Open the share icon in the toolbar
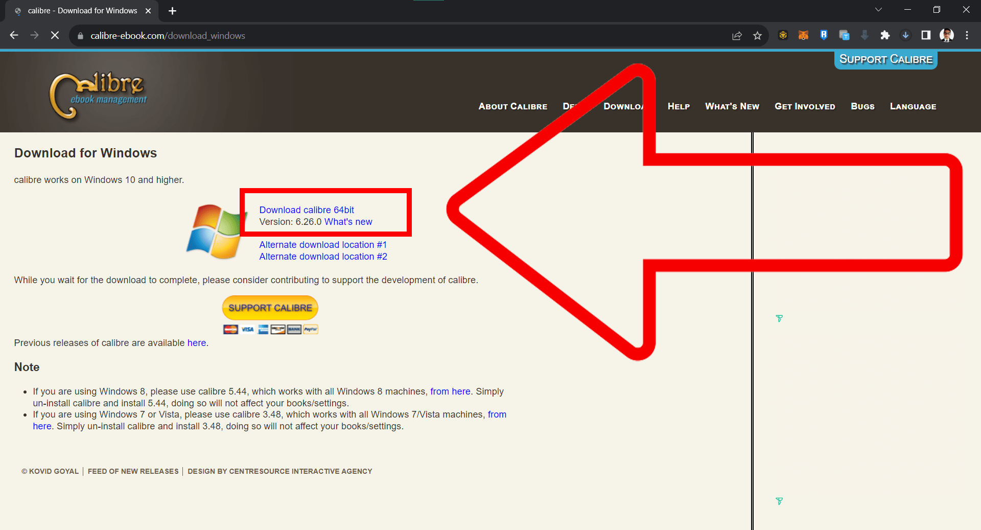 pos(737,35)
